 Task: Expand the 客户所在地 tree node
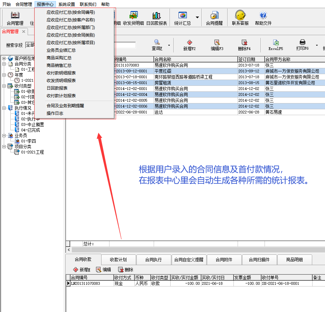pyautogui.click(x=4, y=58)
